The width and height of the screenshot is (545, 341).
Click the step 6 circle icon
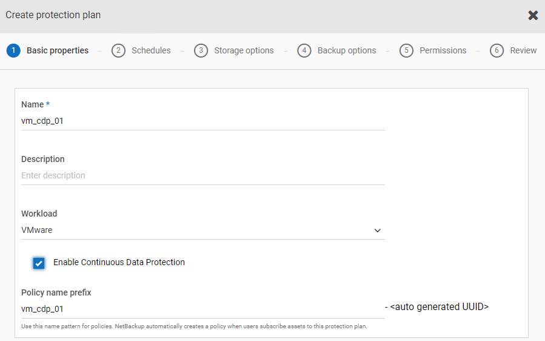click(x=497, y=50)
